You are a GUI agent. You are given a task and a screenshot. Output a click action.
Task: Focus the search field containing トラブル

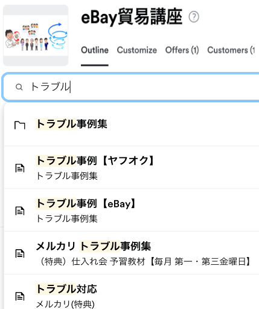[131, 87]
